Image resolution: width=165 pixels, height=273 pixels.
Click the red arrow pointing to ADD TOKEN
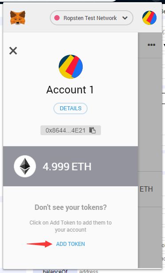40,244
